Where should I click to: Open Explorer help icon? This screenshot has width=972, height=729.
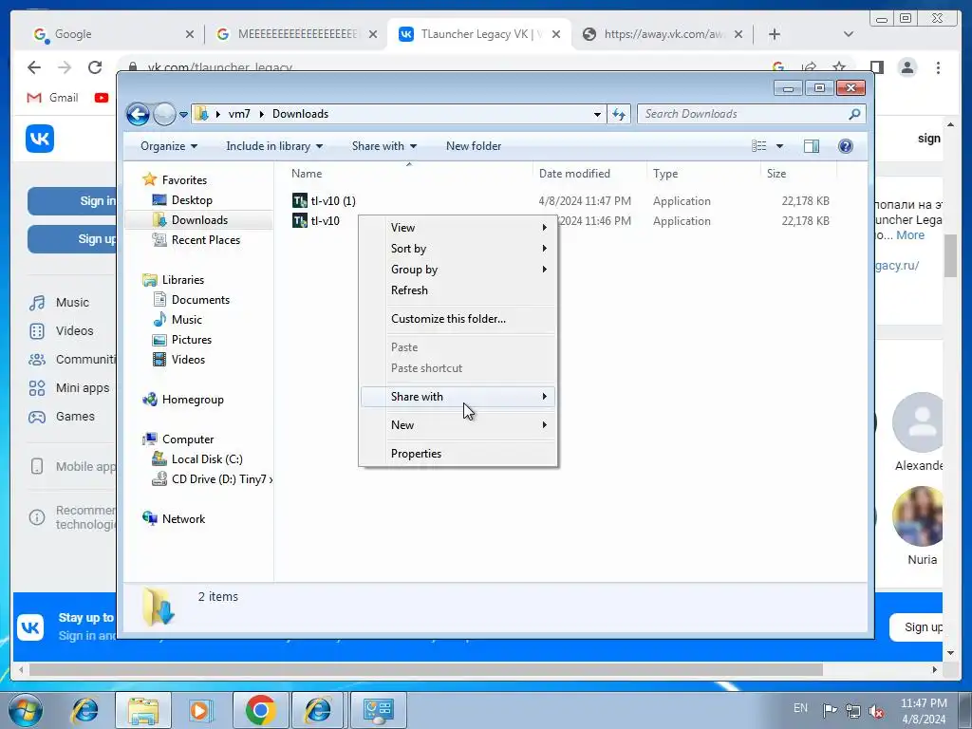point(845,145)
